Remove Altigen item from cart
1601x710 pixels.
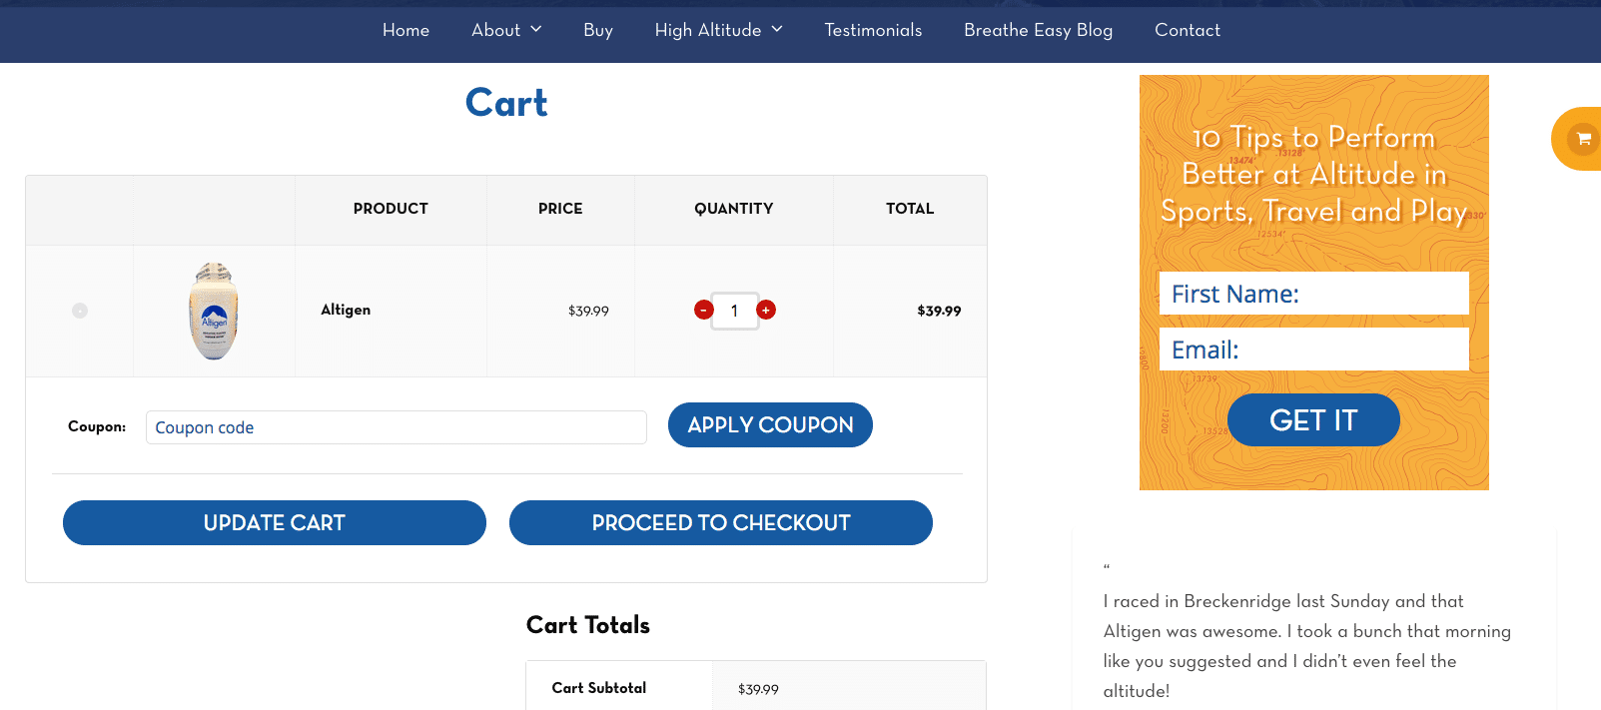coord(80,311)
